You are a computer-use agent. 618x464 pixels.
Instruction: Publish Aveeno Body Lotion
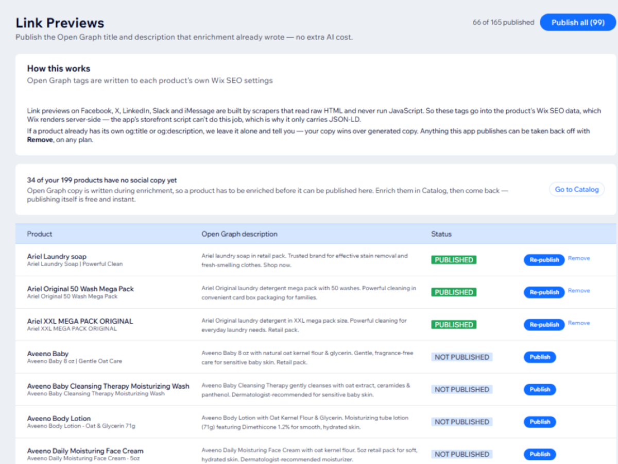point(540,422)
